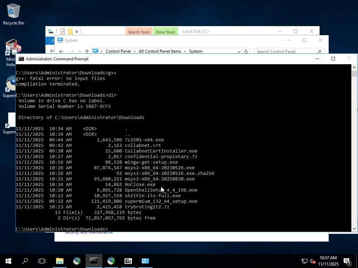Maximize the Local Disk (C:) window
Screen dimensions: 358x268
295,31
